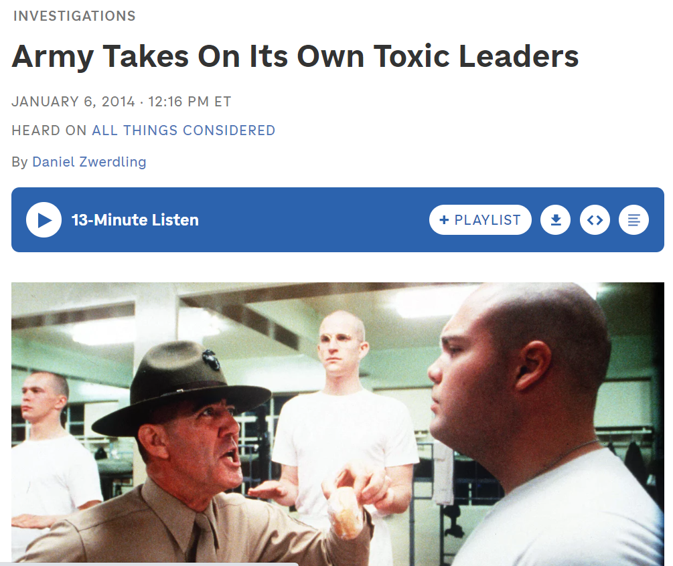This screenshot has height=566, width=673.
Task: Click the January 6, 2014 date
Action: tap(74, 102)
